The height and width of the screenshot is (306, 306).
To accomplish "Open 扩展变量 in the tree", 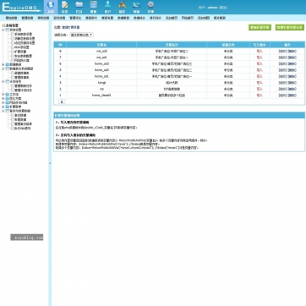I will (20, 52).
